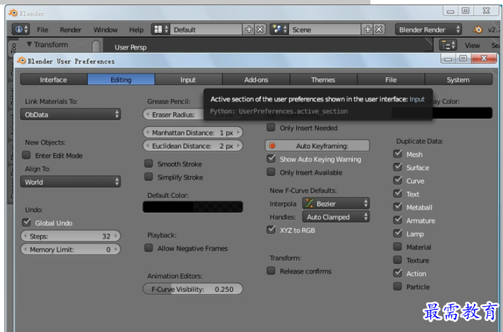
Task: Open the File menu
Action: pos(42,30)
